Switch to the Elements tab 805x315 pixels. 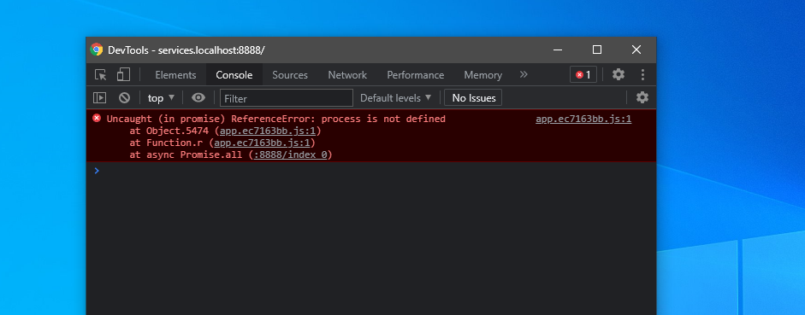point(175,75)
